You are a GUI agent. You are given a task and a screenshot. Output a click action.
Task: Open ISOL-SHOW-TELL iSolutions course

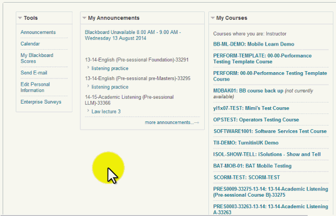[267, 154]
